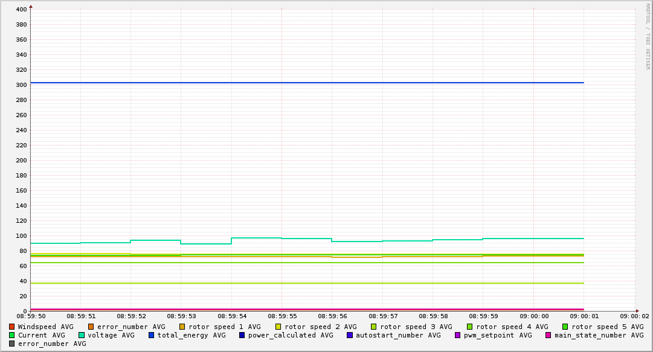Click the 09:00:00 time axis label
Screen dimensions: 653x352
point(534,316)
